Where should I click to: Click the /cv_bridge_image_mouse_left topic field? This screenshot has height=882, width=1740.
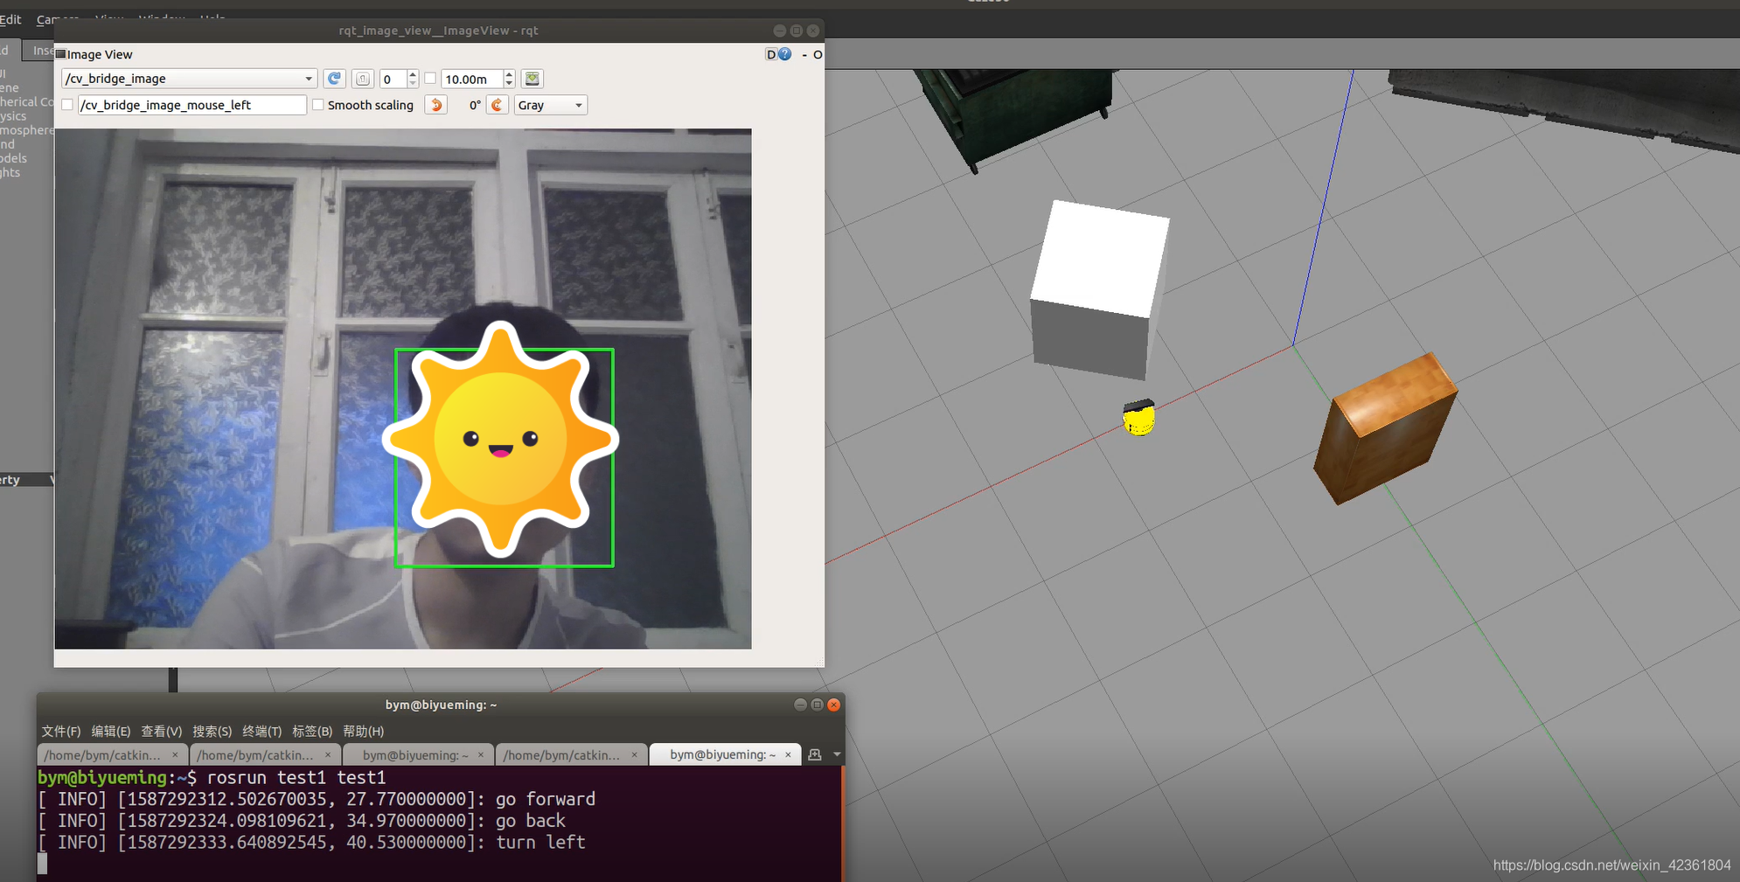click(x=192, y=105)
